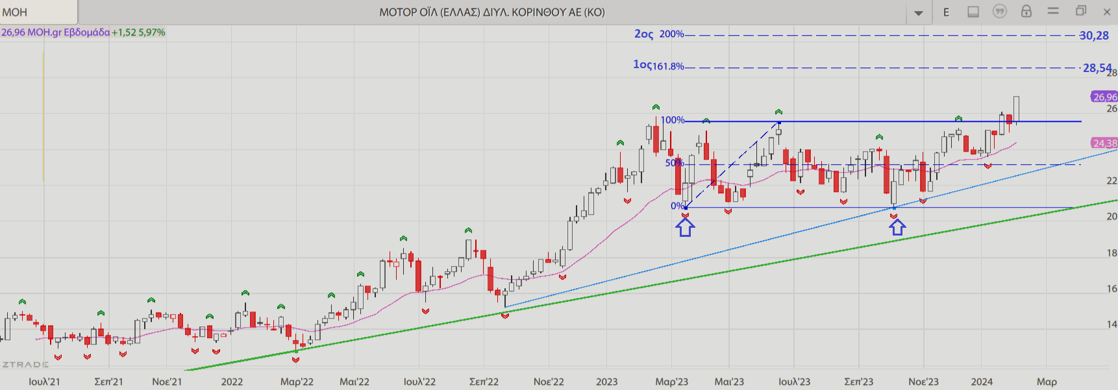Screen dimensions: 1118x390
Task: Click the Μαρ'23 date axis label
Action: pyautogui.click(x=671, y=382)
